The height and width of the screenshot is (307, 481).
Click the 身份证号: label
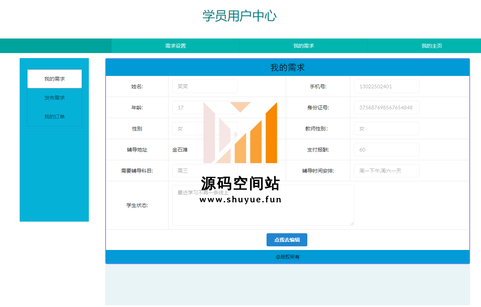point(318,108)
